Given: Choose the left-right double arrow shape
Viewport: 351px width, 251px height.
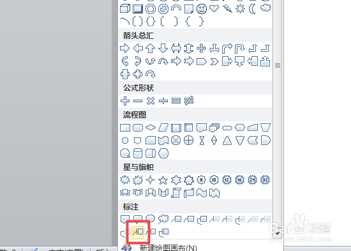Looking at the screenshot, I should tap(176, 48).
